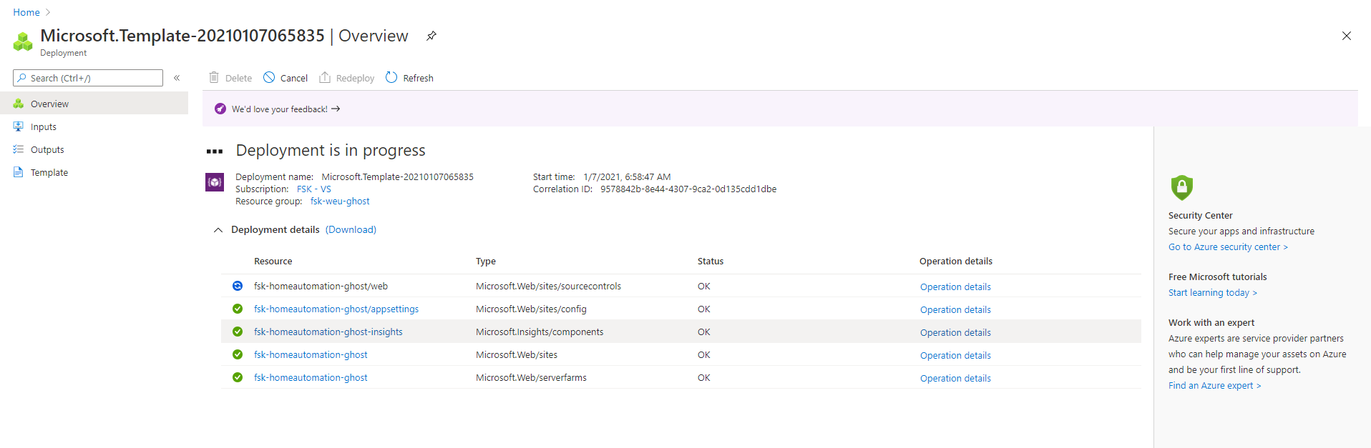The width and height of the screenshot is (1371, 448).
Task: Open the fsk-homeautomation-ghost Web/sites resource
Action: [x=311, y=355]
